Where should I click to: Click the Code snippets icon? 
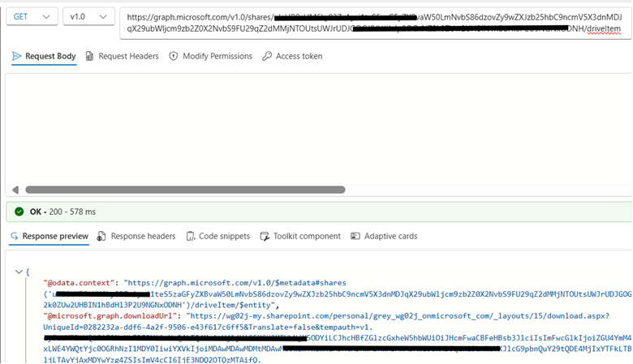(190, 236)
